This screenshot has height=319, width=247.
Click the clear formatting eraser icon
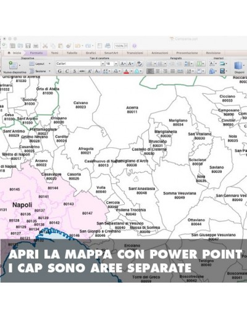coord(139,64)
